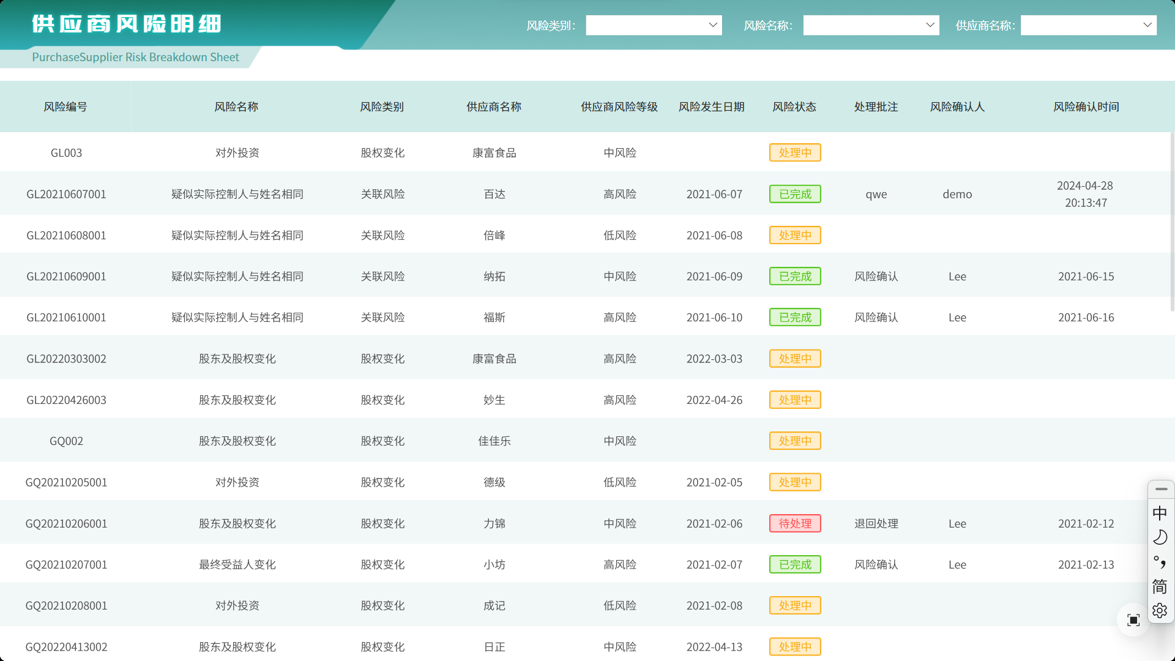Viewport: 1175px width, 661px height.
Task: Click the 风险发生日期 column header
Action: point(711,106)
